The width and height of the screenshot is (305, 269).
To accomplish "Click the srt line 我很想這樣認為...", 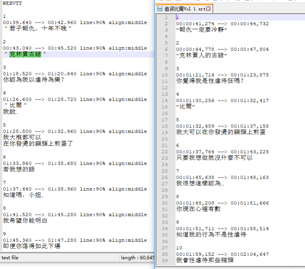I will pos(200,183).
